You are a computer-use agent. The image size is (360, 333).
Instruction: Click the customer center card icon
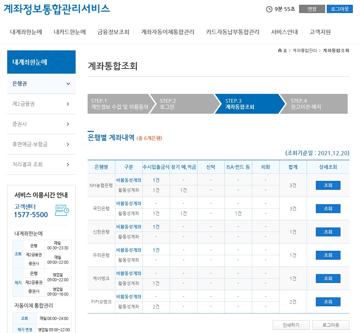[x=62, y=210]
